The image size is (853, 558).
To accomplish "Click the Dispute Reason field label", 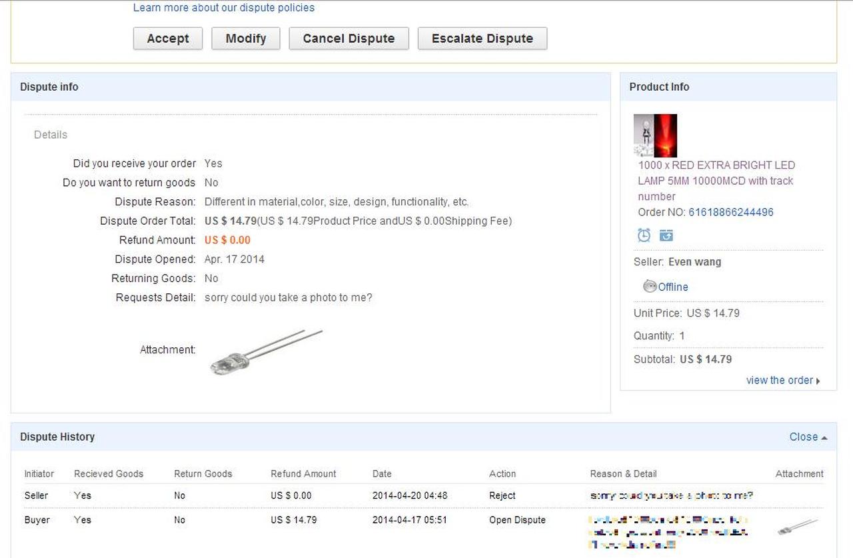I will [x=155, y=202].
